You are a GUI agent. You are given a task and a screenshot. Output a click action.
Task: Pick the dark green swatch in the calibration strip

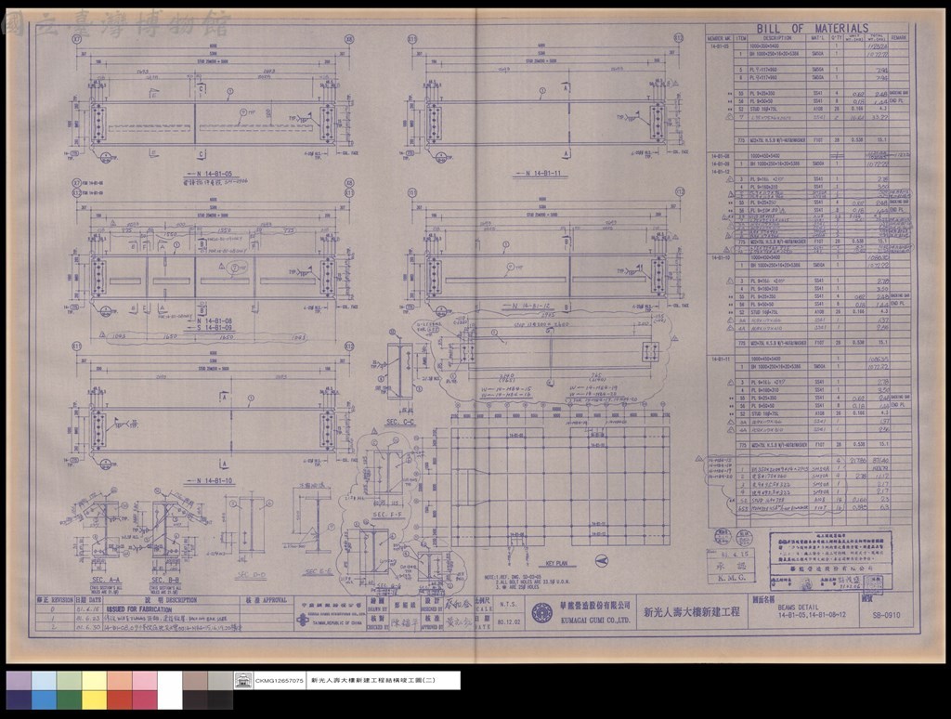click(69, 699)
